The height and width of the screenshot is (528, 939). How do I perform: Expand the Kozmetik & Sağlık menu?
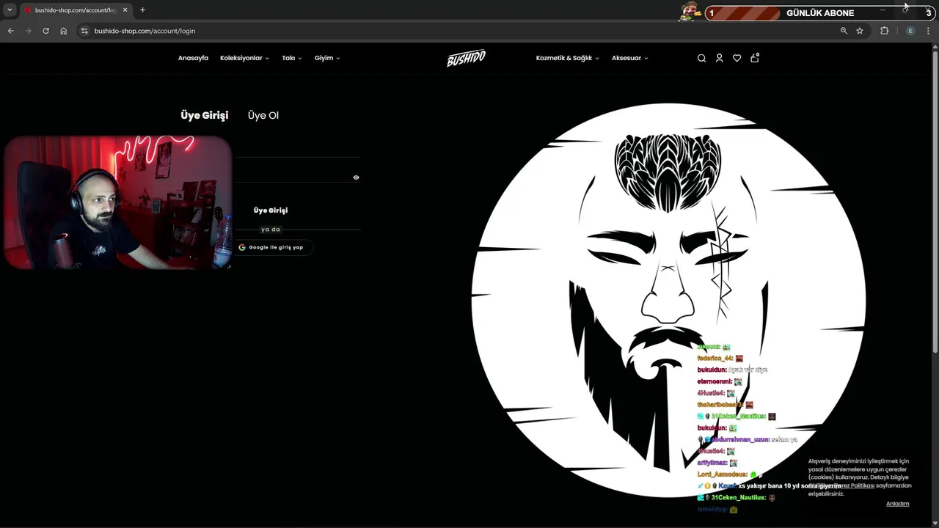567,58
